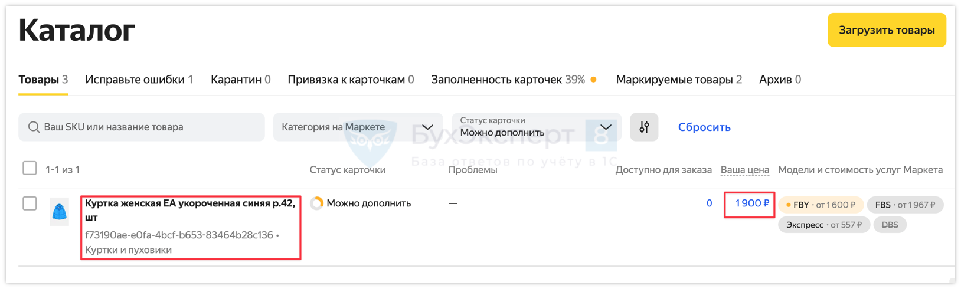Open the Категория на Маркете dropdown

(358, 127)
